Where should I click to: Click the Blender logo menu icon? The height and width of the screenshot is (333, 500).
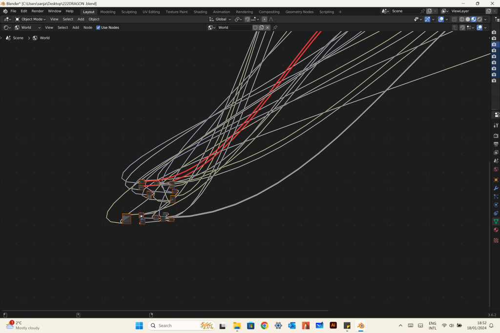click(x=5, y=11)
